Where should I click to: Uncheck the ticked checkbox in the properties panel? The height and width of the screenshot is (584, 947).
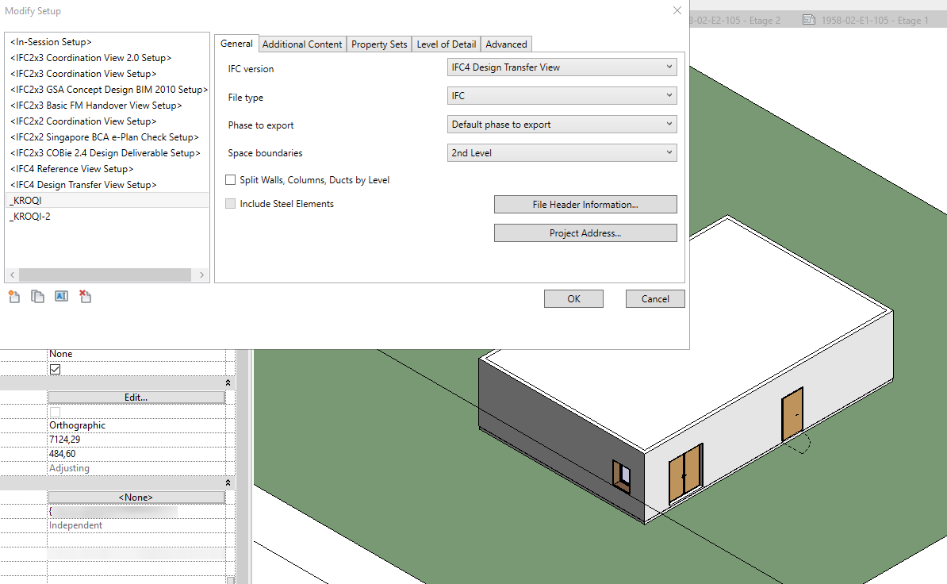[x=55, y=369]
